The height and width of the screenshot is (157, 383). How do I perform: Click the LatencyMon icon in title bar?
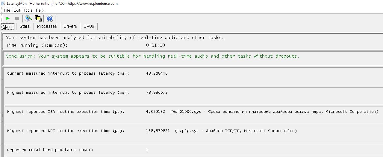(3, 4)
